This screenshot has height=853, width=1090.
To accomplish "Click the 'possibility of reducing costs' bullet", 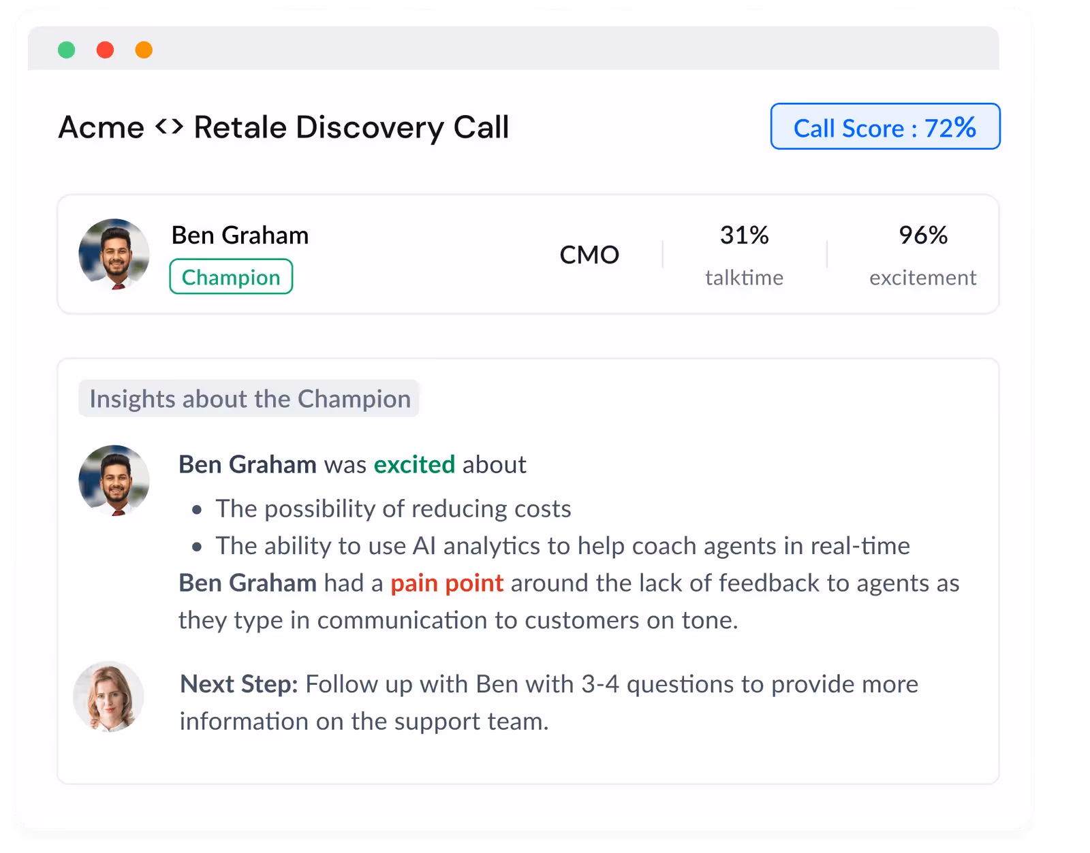I will tap(393, 509).
